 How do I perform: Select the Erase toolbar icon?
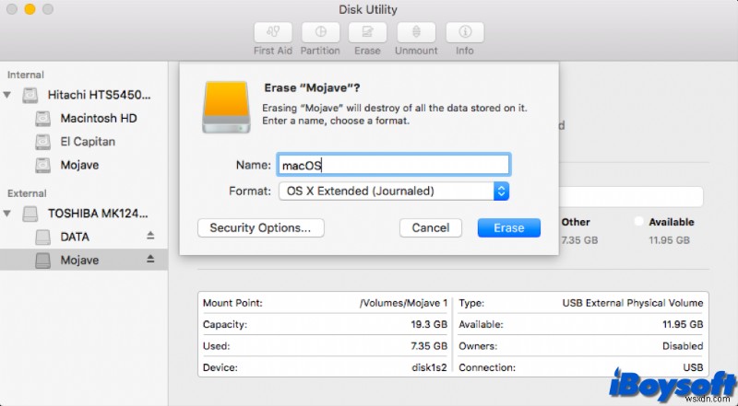[367, 32]
